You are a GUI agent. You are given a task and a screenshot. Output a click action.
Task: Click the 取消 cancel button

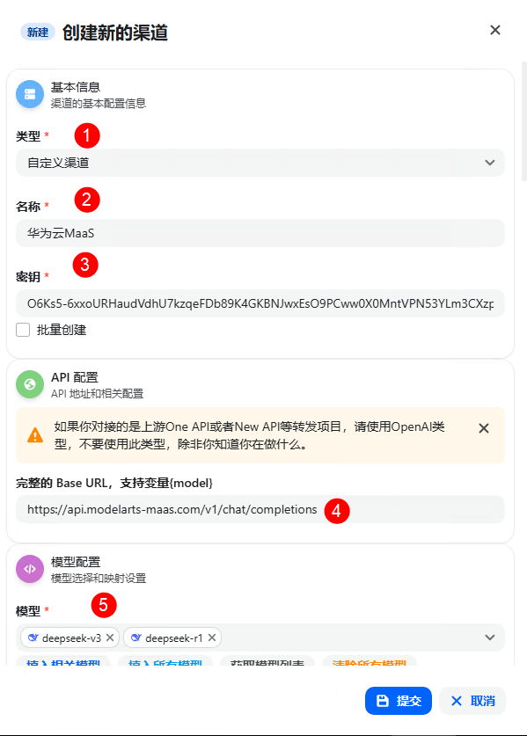click(472, 701)
